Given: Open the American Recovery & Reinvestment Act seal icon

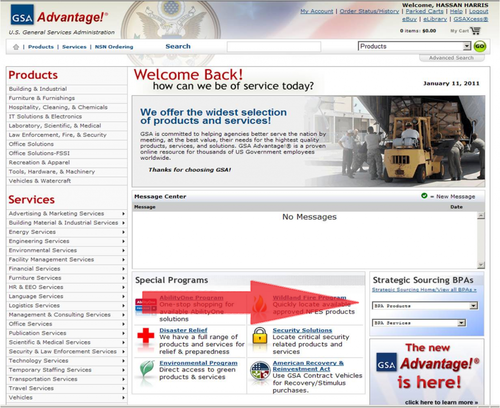Looking at the screenshot, I should point(259,370).
